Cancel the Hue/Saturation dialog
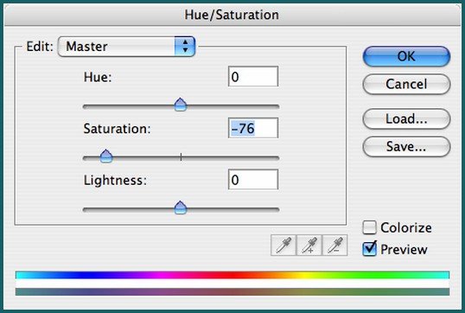This screenshot has width=465, height=313. click(406, 84)
